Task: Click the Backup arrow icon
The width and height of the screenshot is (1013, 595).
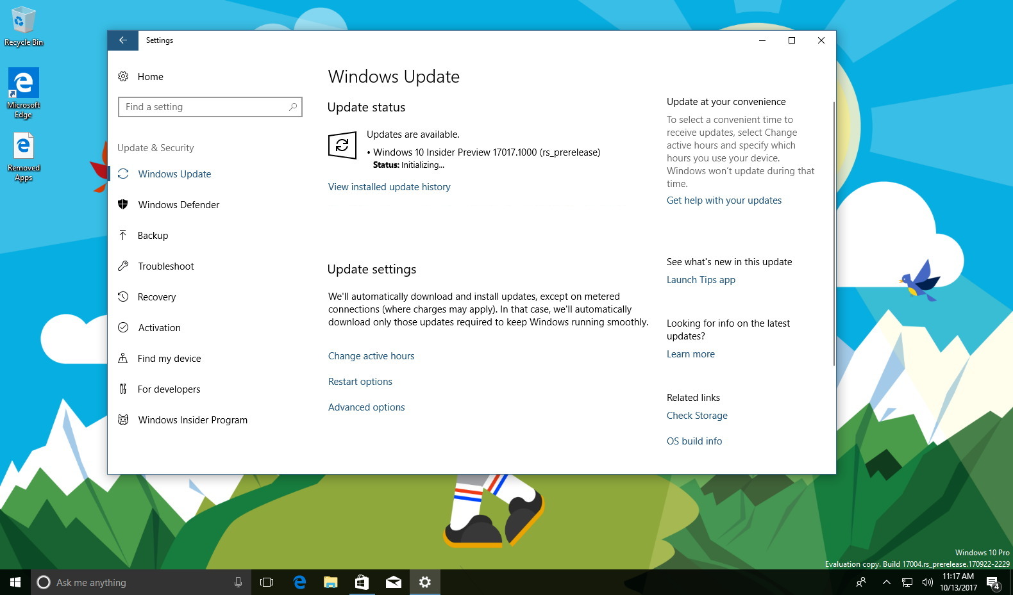Action: point(123,235)
